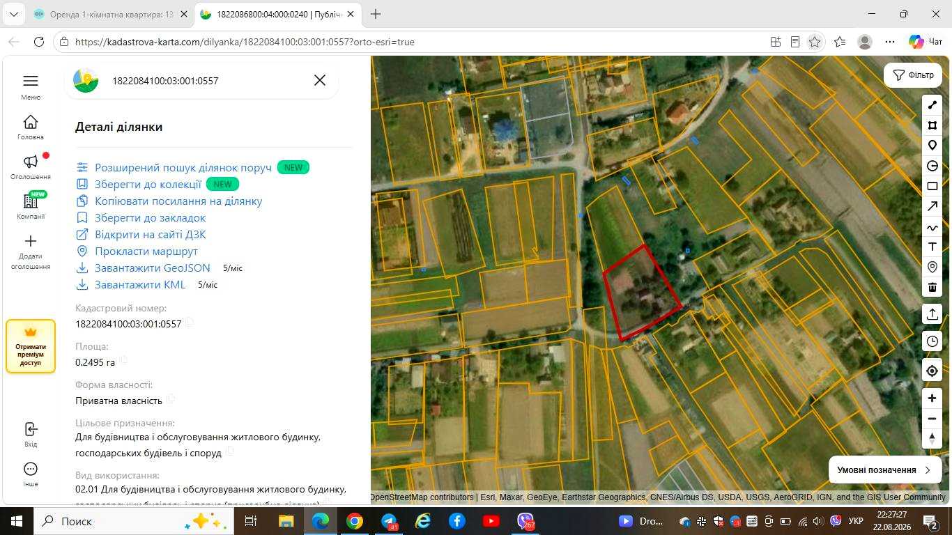Viewport: 952px width, 535px height.
Task: Open the Фільтр map filter
Action: pos(913,75)
